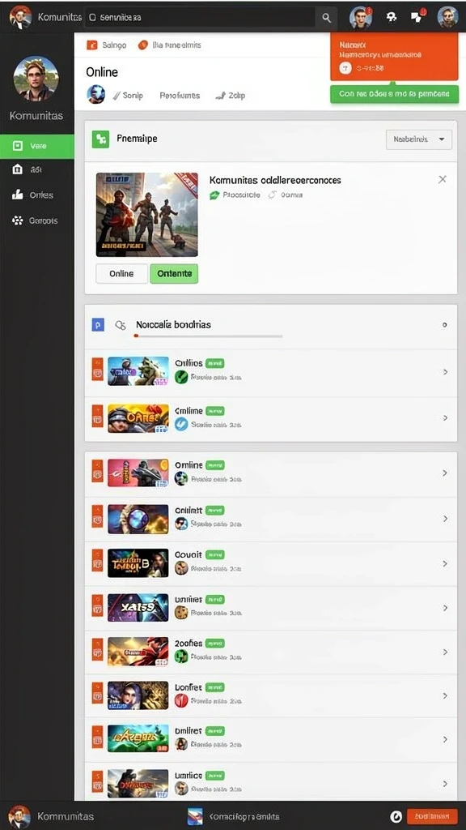Switch to the Salngo tab
The image size is (466, 830).
point(107,45)
